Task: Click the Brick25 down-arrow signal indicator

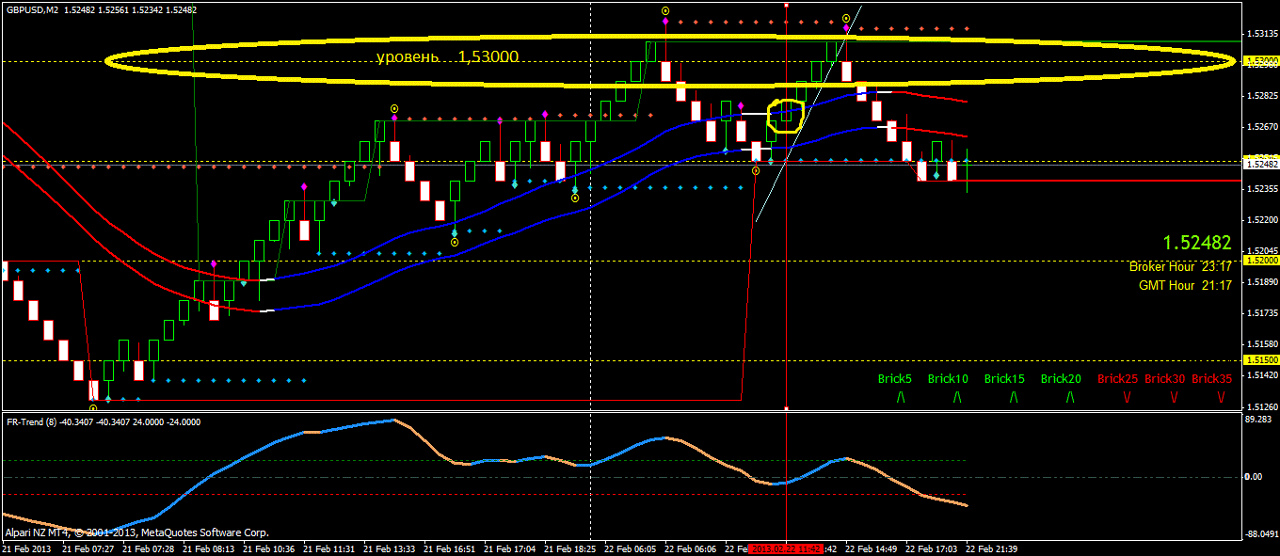Action: [1127, 398]
